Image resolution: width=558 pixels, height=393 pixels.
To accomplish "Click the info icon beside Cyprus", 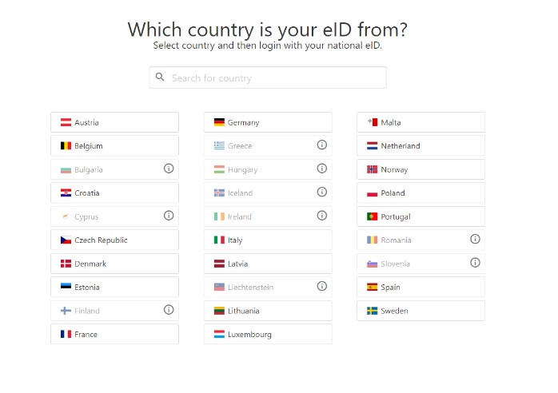I will click(x=169, y=216).
